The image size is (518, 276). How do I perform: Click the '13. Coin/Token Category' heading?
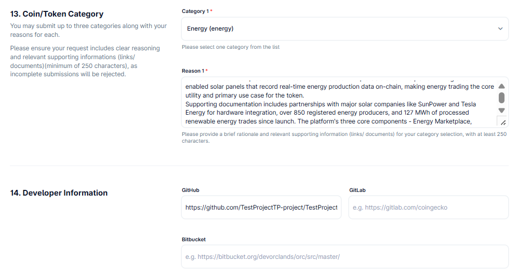[57, 14]
